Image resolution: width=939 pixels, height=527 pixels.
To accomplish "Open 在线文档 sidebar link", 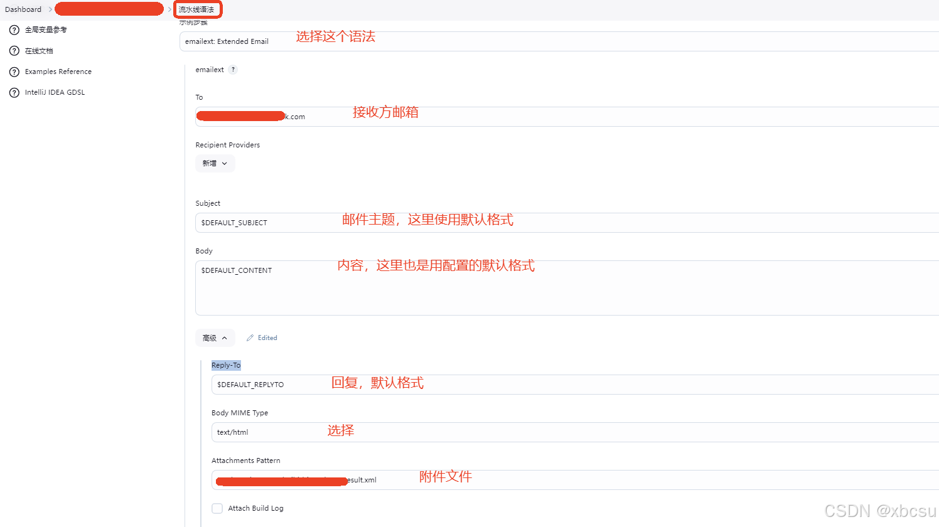I will 39,51.
